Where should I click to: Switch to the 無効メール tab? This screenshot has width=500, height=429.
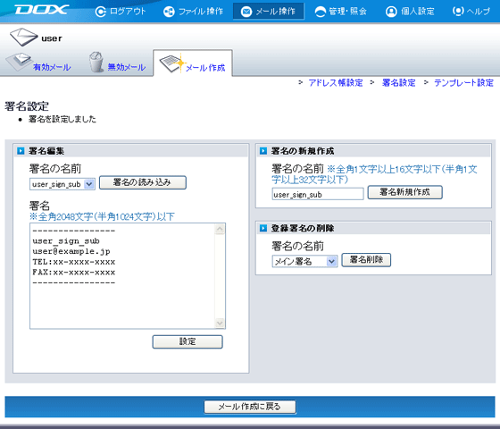coord(127,67)
